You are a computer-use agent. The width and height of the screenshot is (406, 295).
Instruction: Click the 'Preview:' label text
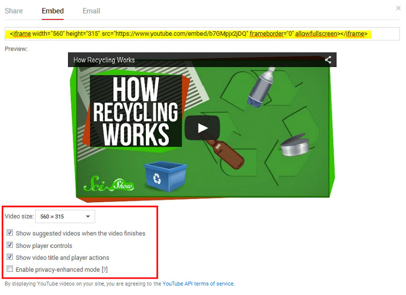pos(16,49)
